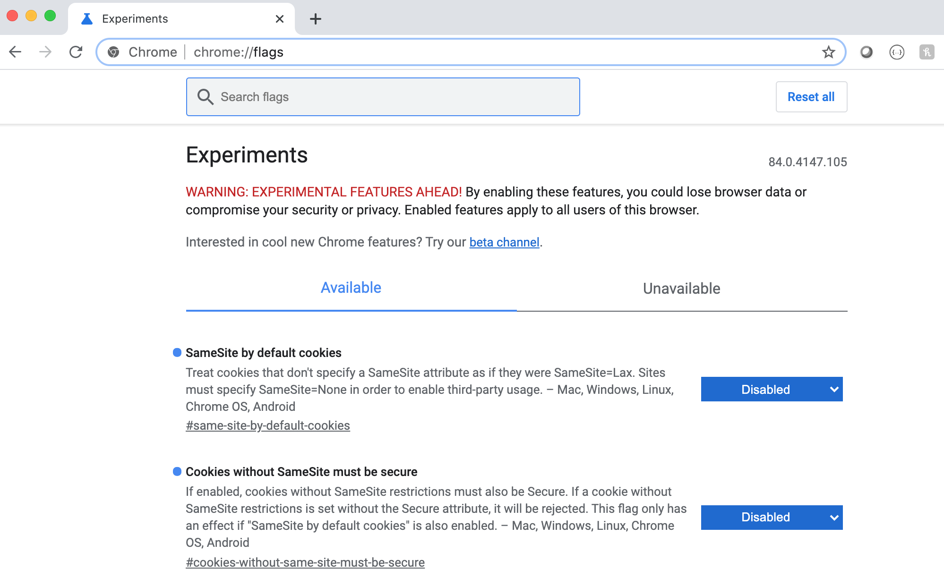Switch to the Available tab

pyautogui.click(x=351, y=288)
